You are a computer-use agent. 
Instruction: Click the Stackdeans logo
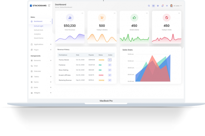(38, 6)
